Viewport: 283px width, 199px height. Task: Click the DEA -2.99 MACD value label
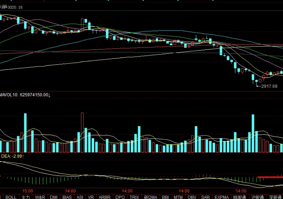pyautogui.click(x=12, y=156)
